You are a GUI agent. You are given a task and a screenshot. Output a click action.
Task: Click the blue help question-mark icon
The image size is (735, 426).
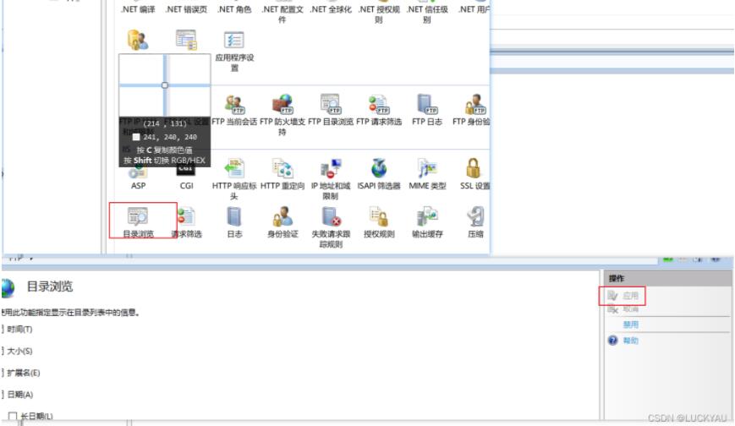pyautogui.click(x=612, y=341)
